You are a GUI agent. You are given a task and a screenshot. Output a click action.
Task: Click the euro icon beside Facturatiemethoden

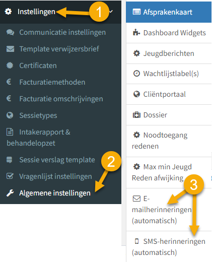(x=9, y=82)
